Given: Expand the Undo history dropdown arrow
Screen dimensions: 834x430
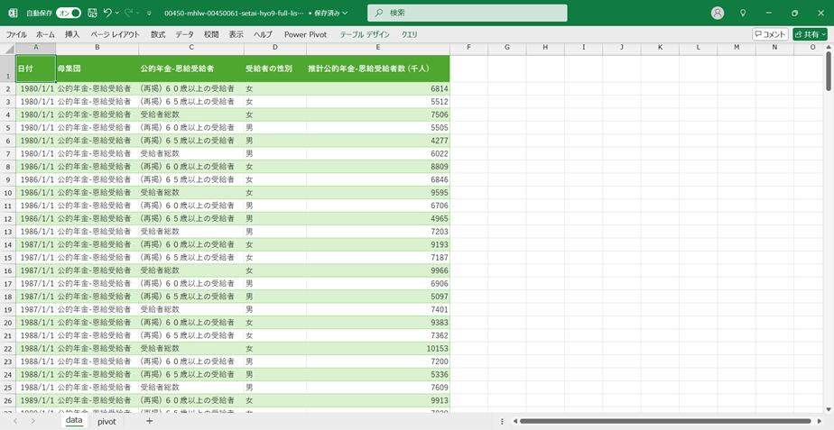Looking at the screenshot, I should coord(117,14).
